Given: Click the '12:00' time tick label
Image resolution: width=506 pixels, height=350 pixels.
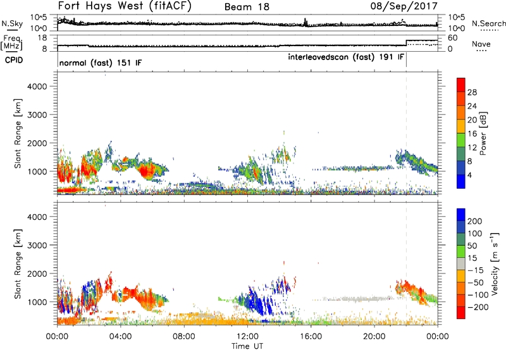Looking at the screenshot, I should 247,337.
